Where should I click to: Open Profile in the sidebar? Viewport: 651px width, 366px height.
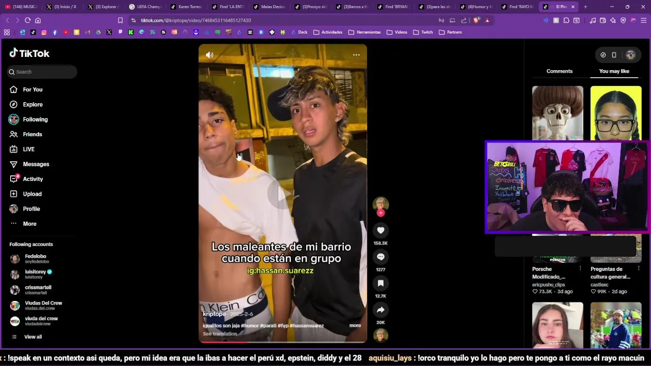(x=31, y=209)
